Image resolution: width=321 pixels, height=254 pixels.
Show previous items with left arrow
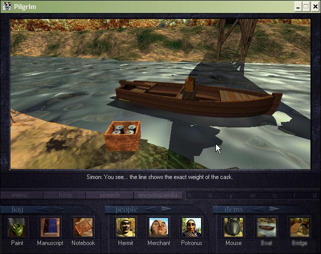click(x=259, y=209)
